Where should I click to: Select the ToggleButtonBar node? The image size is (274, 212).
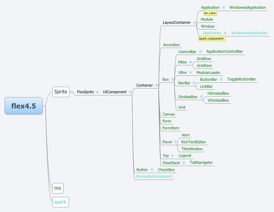click(x=241, y=79)
